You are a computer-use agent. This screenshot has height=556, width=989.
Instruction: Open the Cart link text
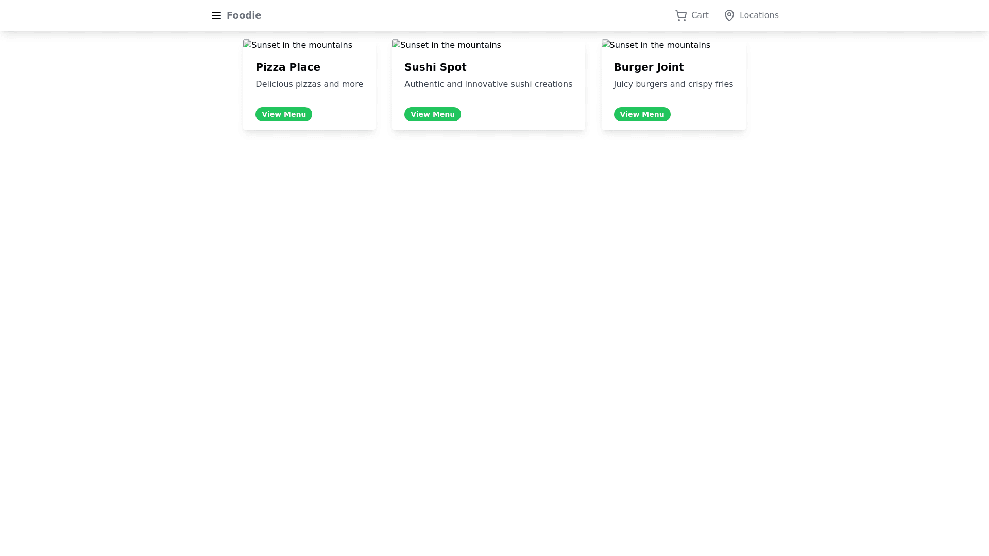click(700, 15)
